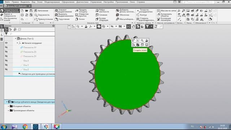
Task: Select Отверстие простое tool
Action: (82, 15)
